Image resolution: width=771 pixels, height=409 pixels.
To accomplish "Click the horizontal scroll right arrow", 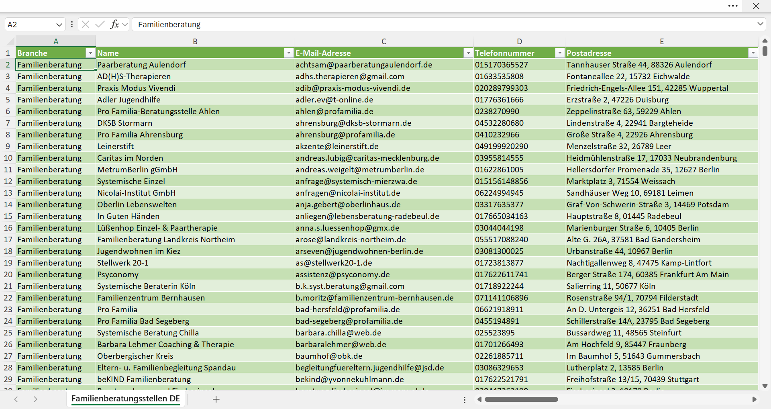I will [754, 399].
